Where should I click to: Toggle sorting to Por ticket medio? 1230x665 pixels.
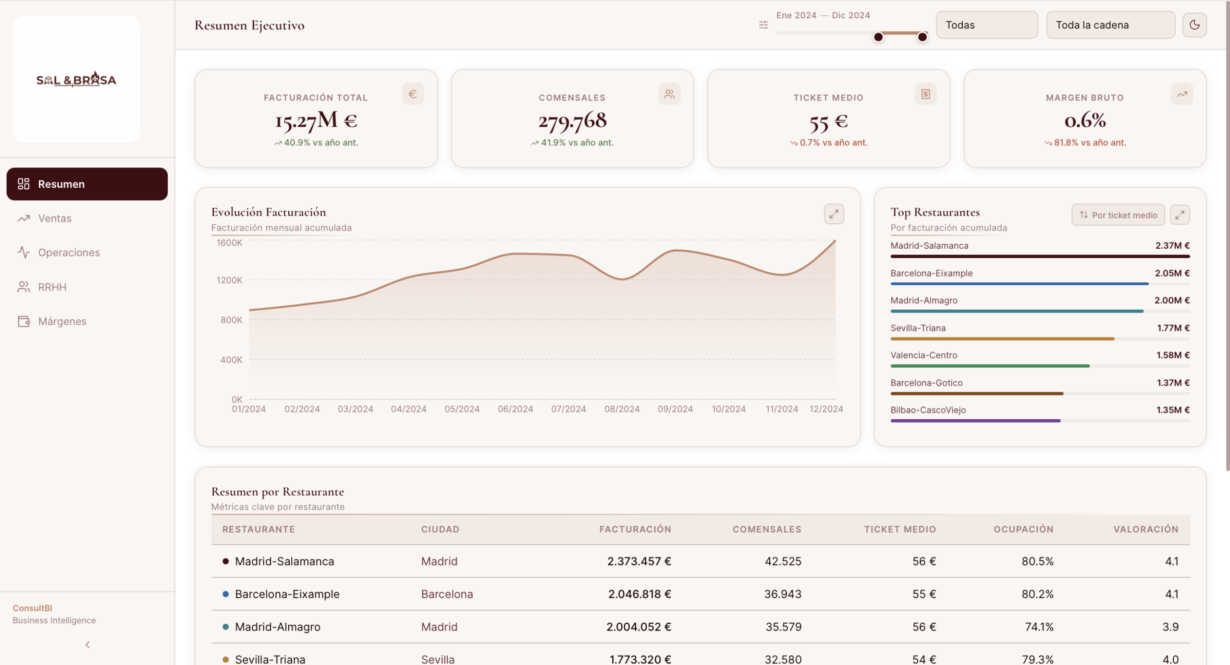(x=1118, y=215)
